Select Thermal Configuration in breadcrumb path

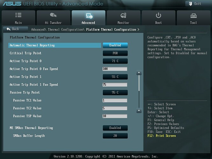click(x=66, y=30)
